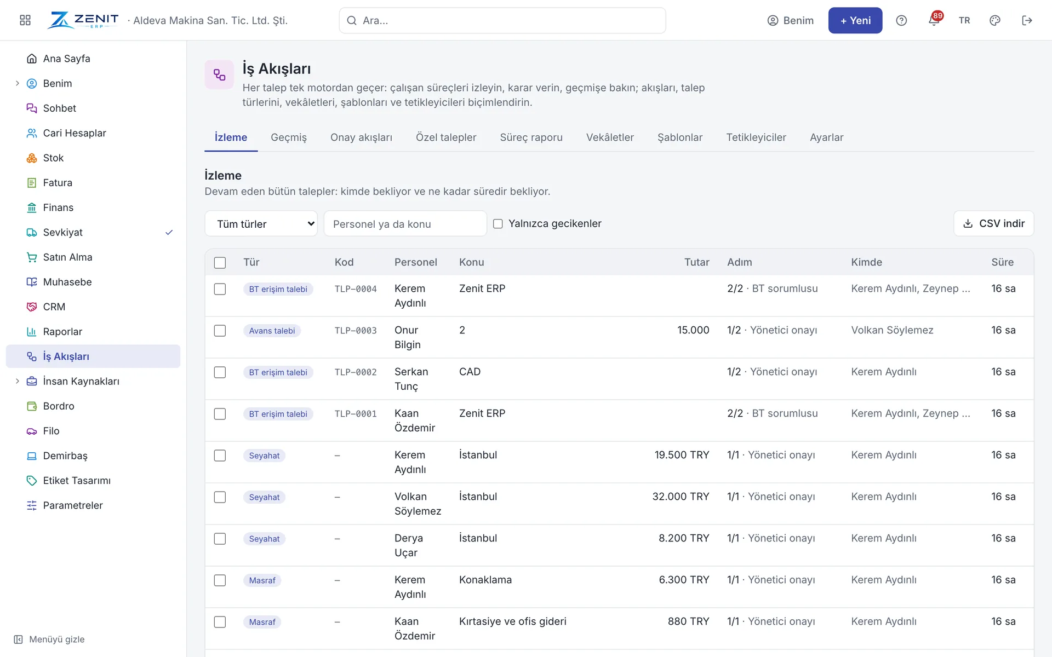1052x657 pixels.
Task: Open the help question mark icon
Action: [901, 20]
